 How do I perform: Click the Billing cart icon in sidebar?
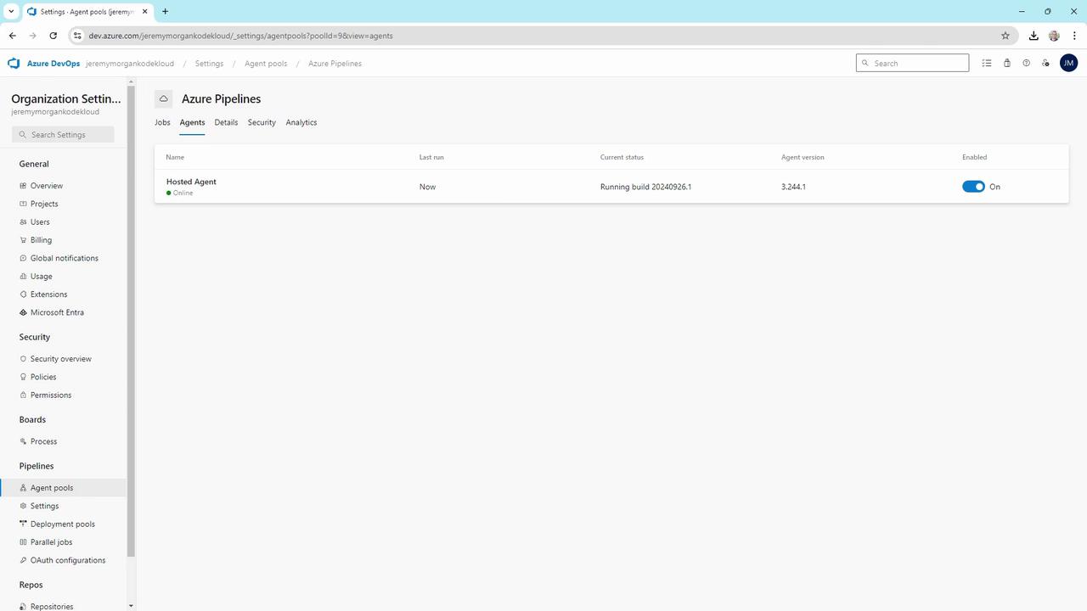23,240
